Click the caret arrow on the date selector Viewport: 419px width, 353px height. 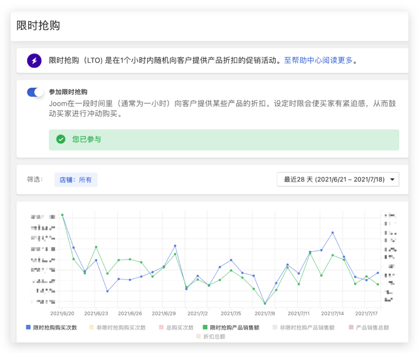[x=393, y=179]
